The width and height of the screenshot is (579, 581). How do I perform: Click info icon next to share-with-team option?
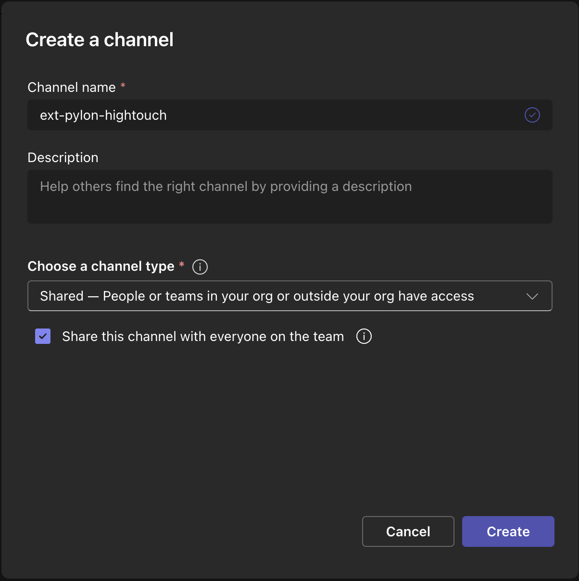pos(364,336)
